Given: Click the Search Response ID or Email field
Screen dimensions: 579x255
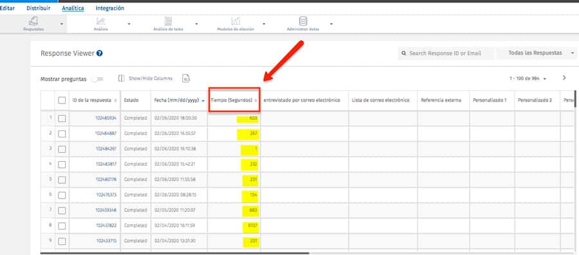Looking at the screenshot, I should pos(446,53).
